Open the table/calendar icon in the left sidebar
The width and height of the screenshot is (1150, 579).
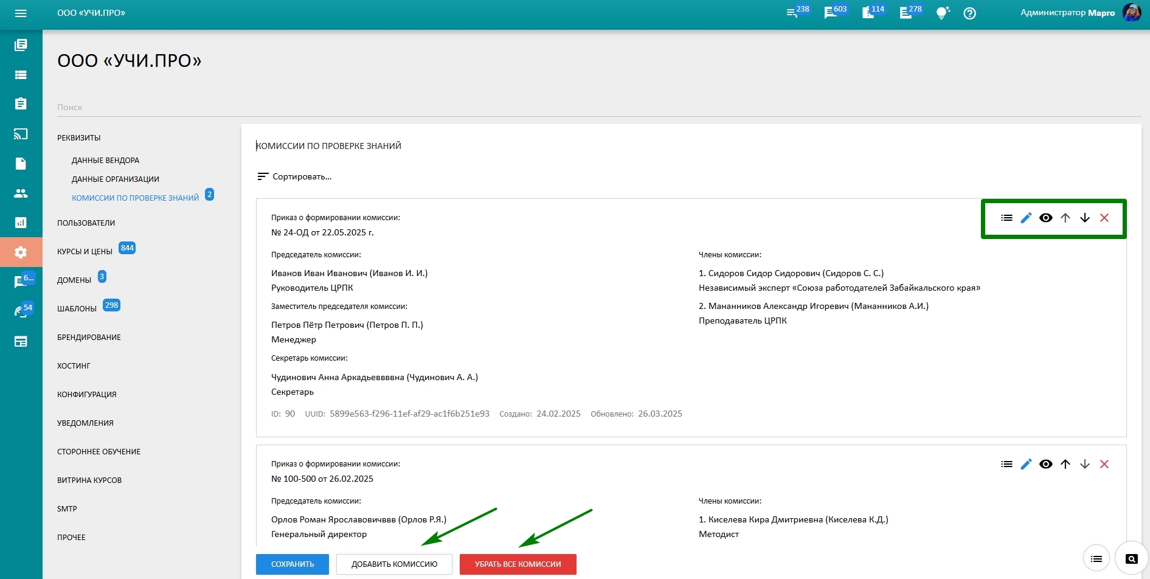coord(21,341)
